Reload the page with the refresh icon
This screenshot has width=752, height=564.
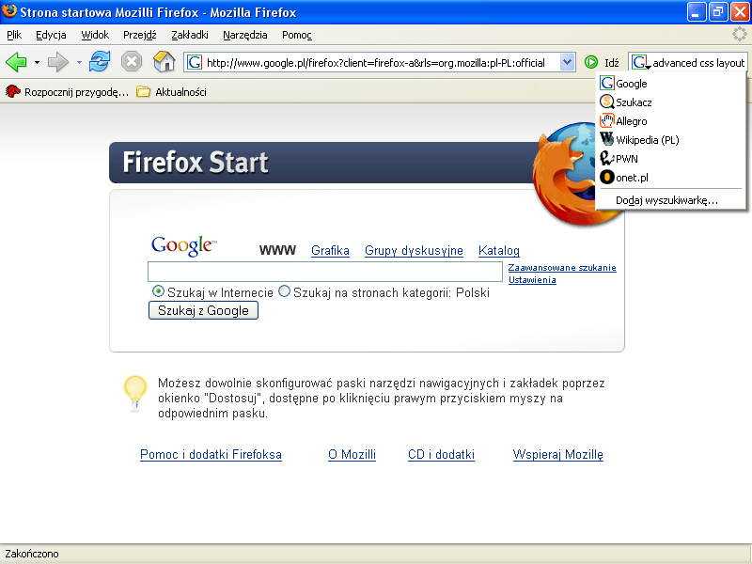point(100,62)
